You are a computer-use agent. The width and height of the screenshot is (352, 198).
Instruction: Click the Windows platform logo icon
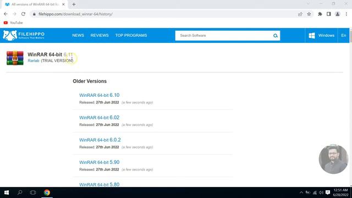[312, 35]
